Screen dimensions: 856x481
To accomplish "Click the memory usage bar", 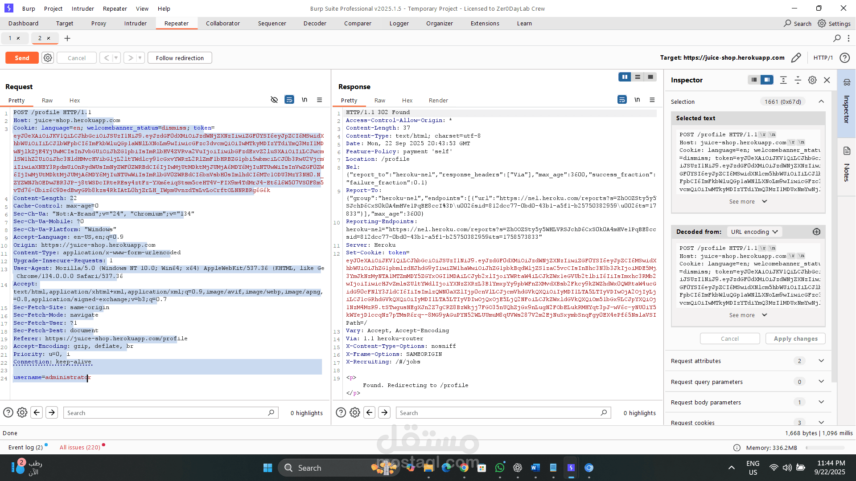I will [825, 448].
